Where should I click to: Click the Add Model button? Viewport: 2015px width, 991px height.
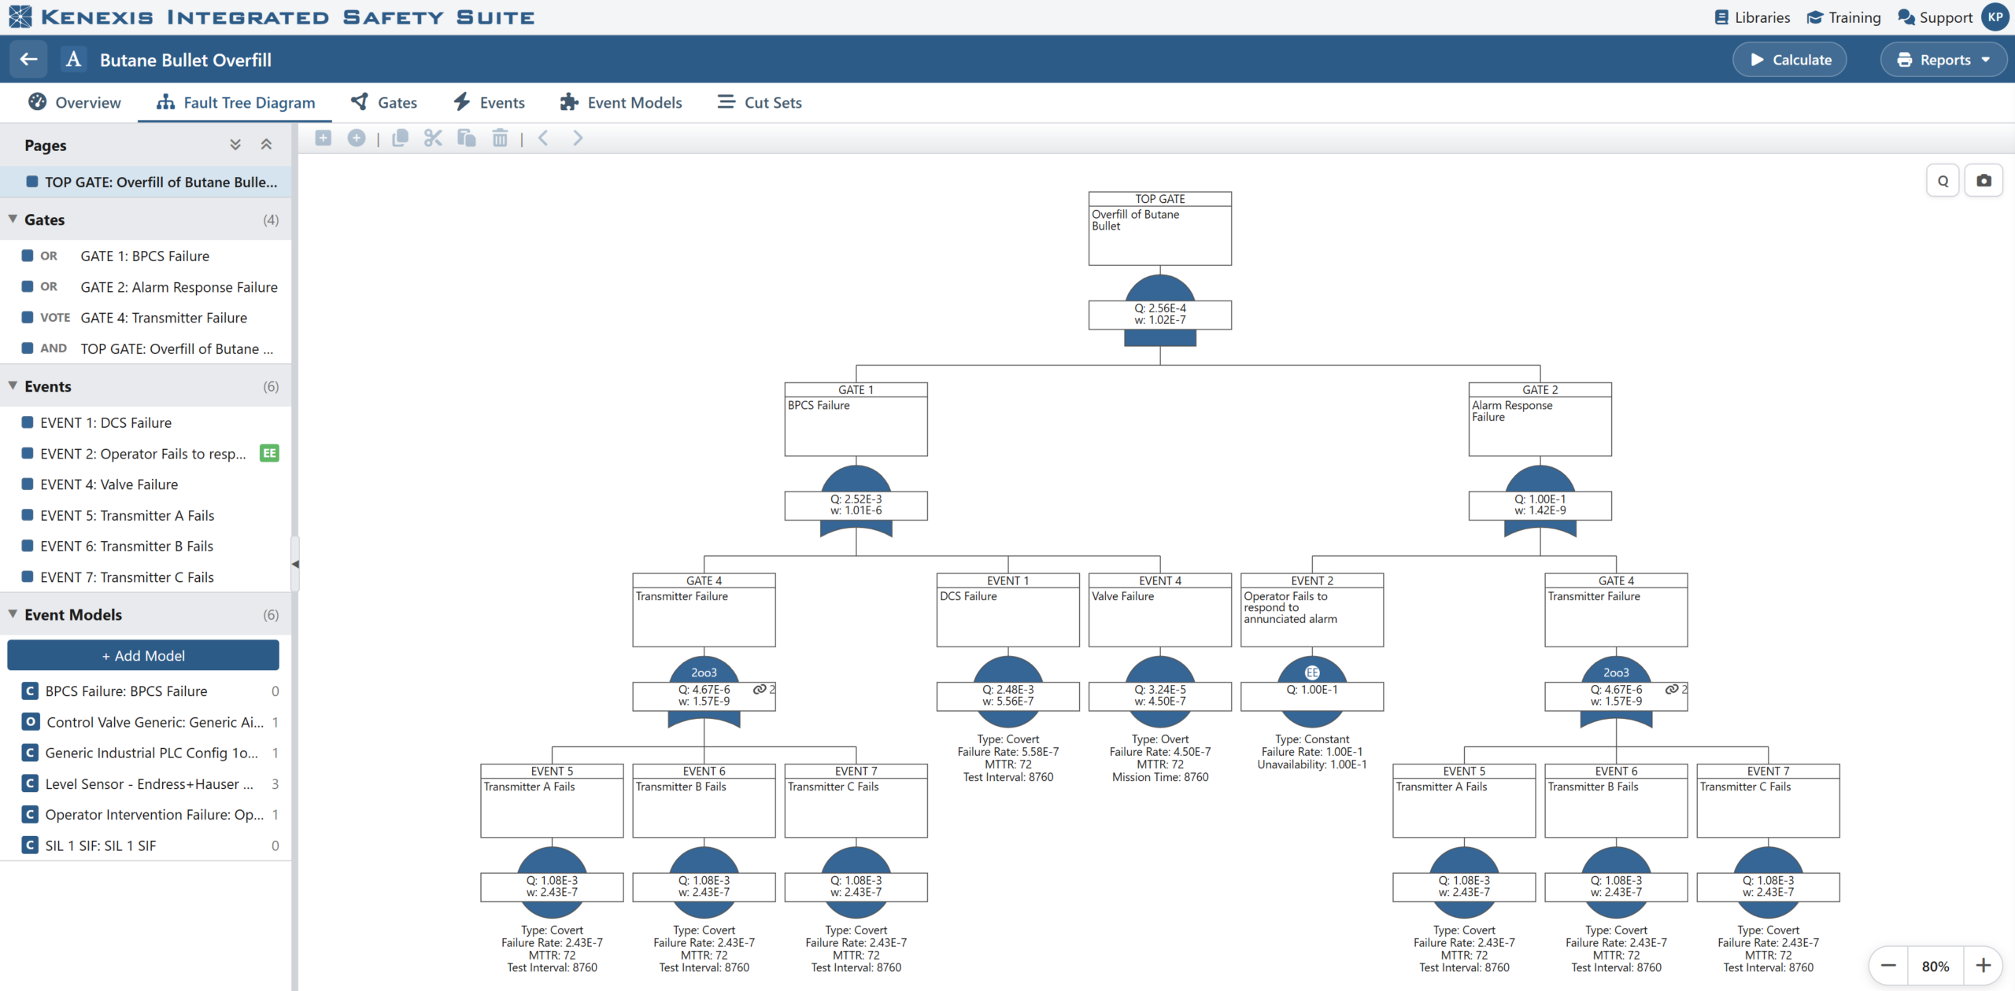(143, 655)
